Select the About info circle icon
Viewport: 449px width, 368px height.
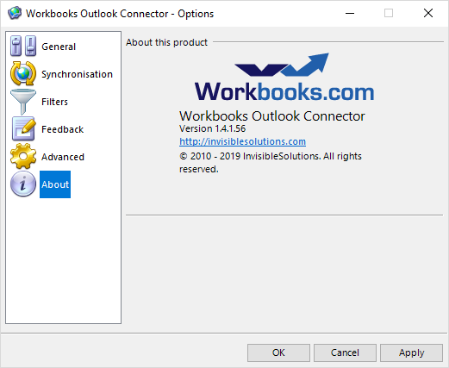23,184
